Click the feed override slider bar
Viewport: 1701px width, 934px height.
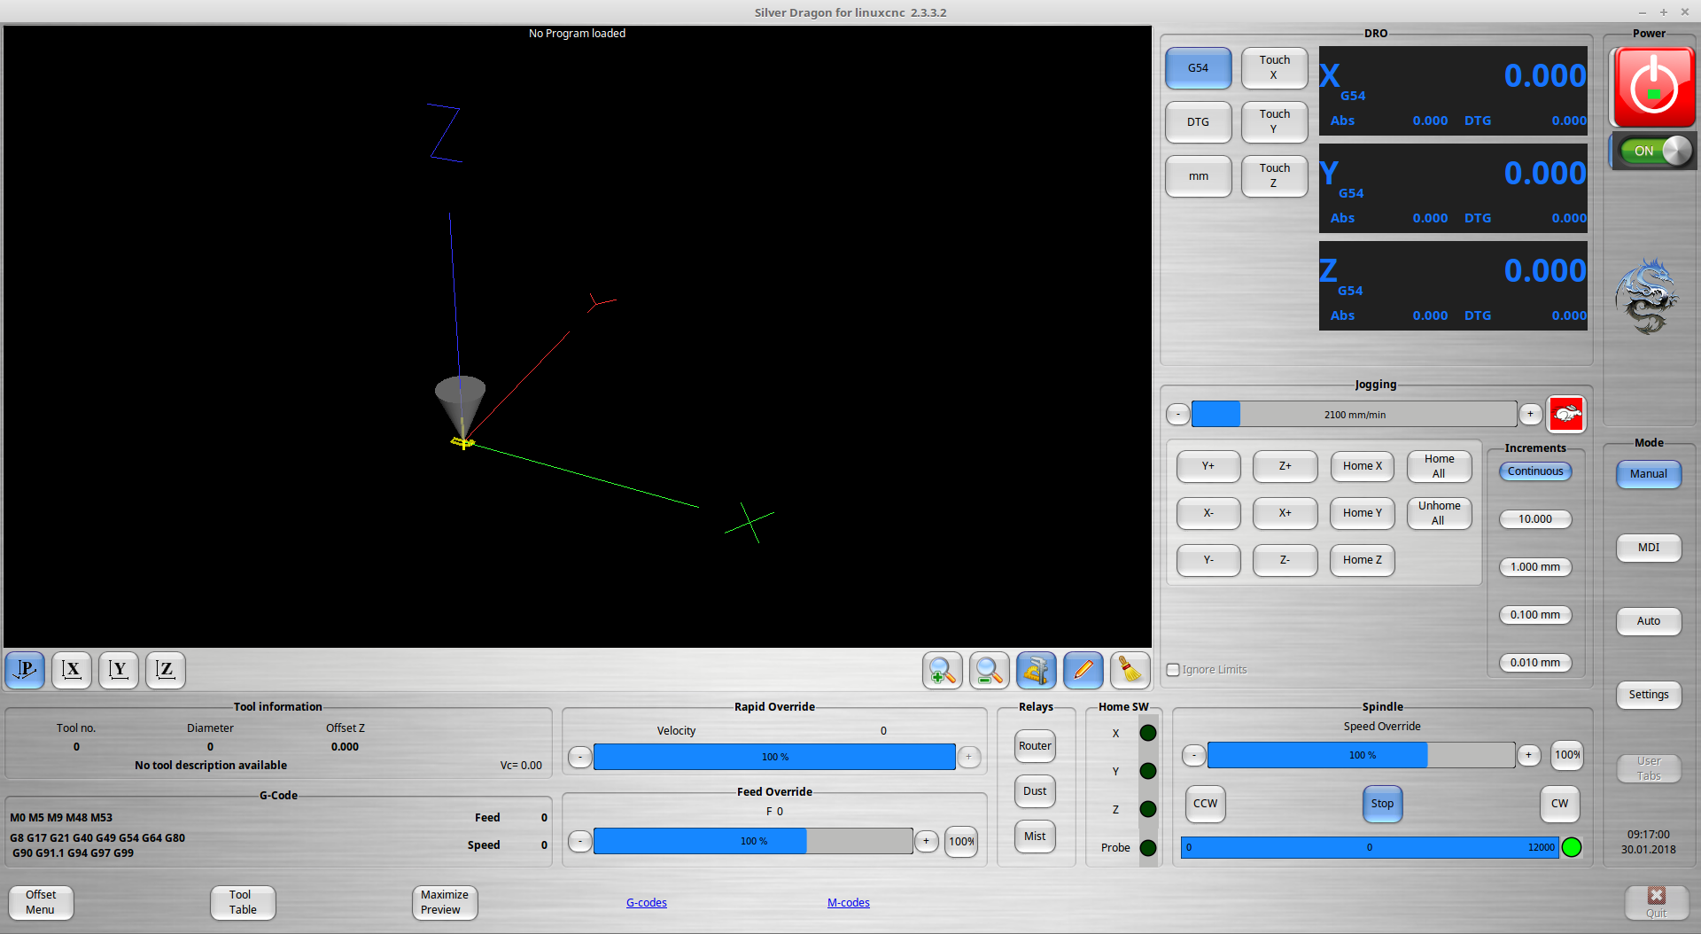click(753, 841)
